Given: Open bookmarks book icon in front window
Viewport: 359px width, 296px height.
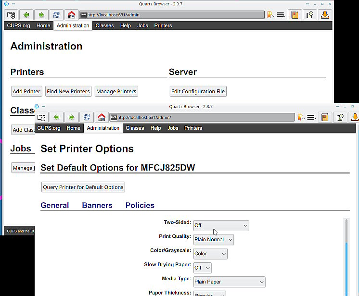Looking at the screenshot, I should [325, 117].
